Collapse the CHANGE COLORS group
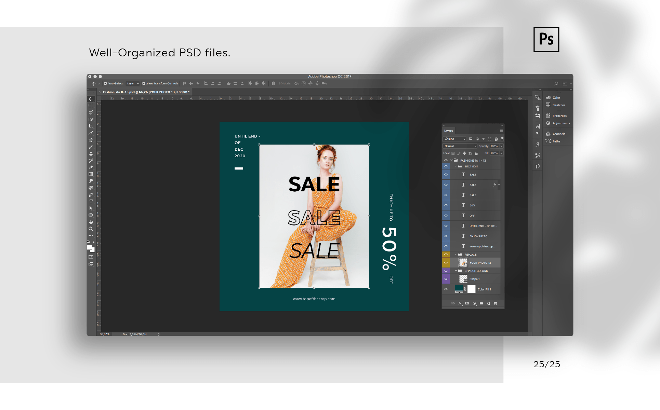The image size is (660, 410). 456,271
